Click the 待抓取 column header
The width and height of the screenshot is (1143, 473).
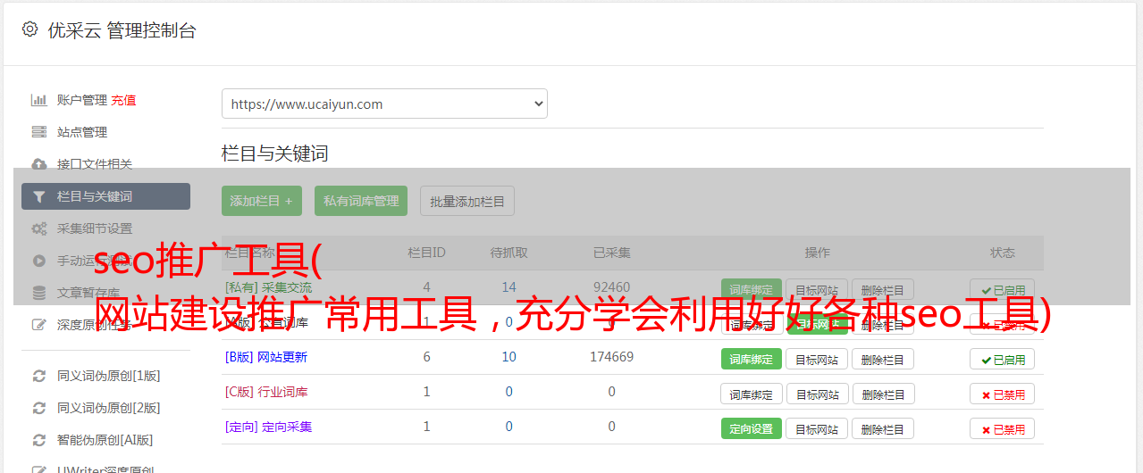pos(508,253)
